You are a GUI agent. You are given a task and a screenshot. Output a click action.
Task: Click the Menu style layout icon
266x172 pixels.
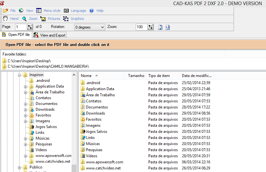(39, 11)
